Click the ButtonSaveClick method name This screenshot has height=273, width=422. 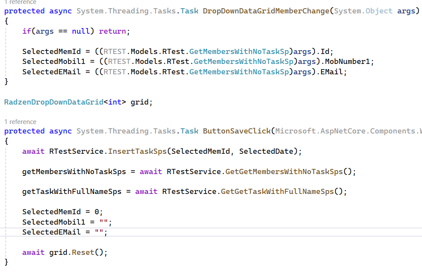coord(236,131)
